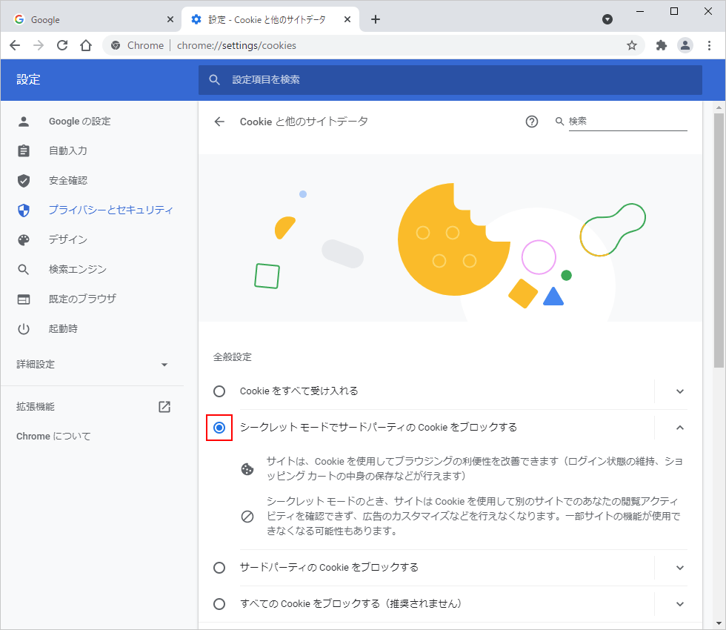The width and height of the screenshot is (726, 630).
Task: Select Cookie をすべて受け入れる radio
Action: pyautogui.click(x=219, y=391)
